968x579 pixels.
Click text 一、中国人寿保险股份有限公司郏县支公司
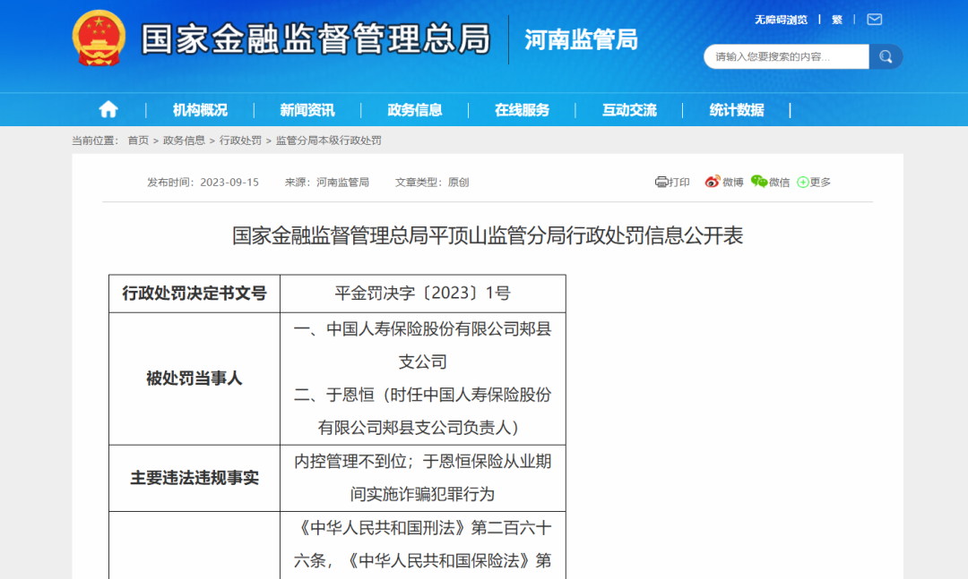pyautogui.click(x=423, y=345)
